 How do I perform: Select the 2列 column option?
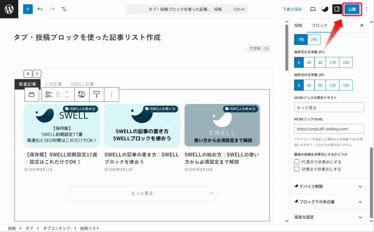pos(314,39)
